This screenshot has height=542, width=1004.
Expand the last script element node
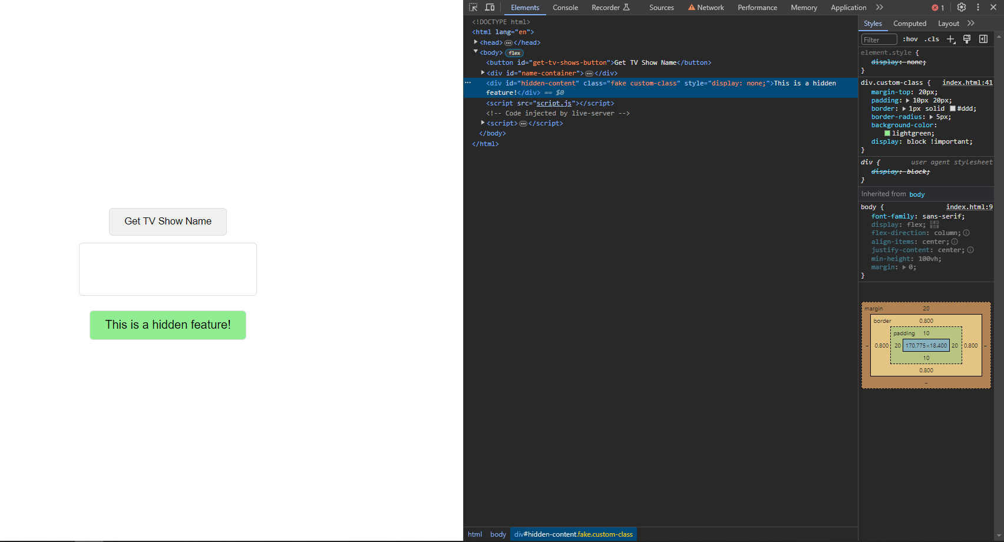click(x=483, y=123)
